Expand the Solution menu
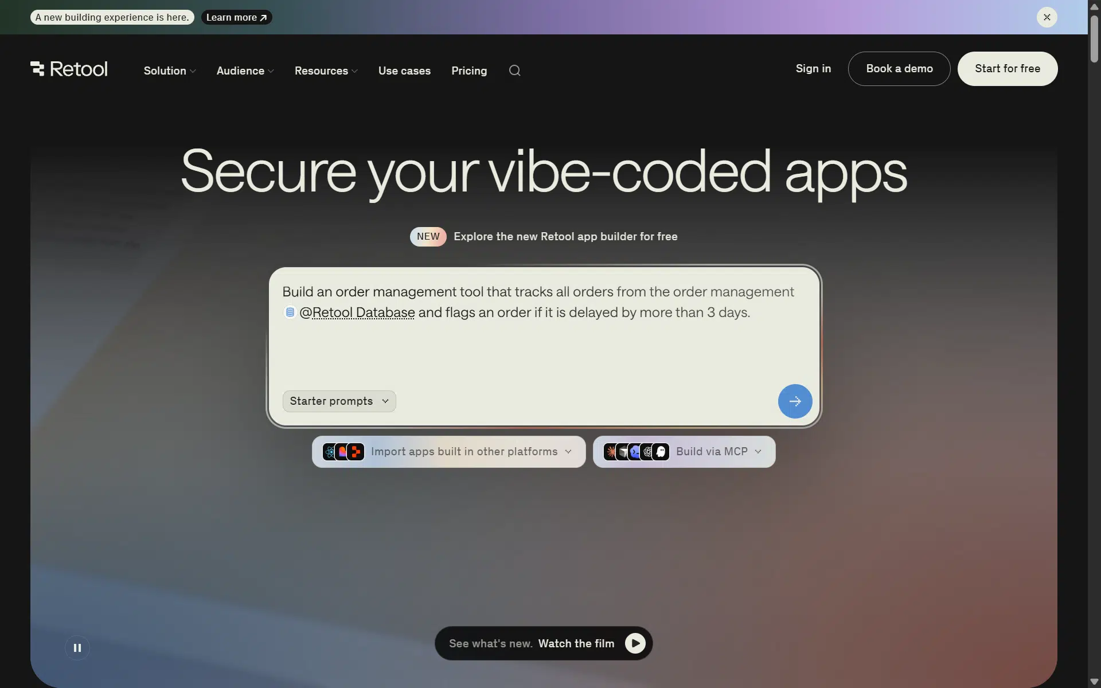Image resolution: width=1101 pixels, height=688 pixels. (170, 71)
